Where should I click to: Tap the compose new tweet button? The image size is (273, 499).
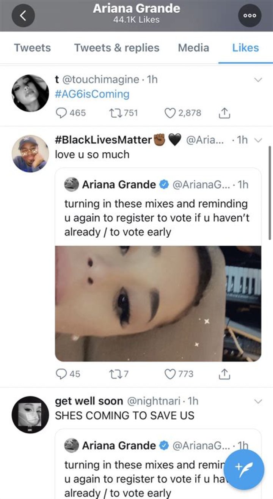246,468
